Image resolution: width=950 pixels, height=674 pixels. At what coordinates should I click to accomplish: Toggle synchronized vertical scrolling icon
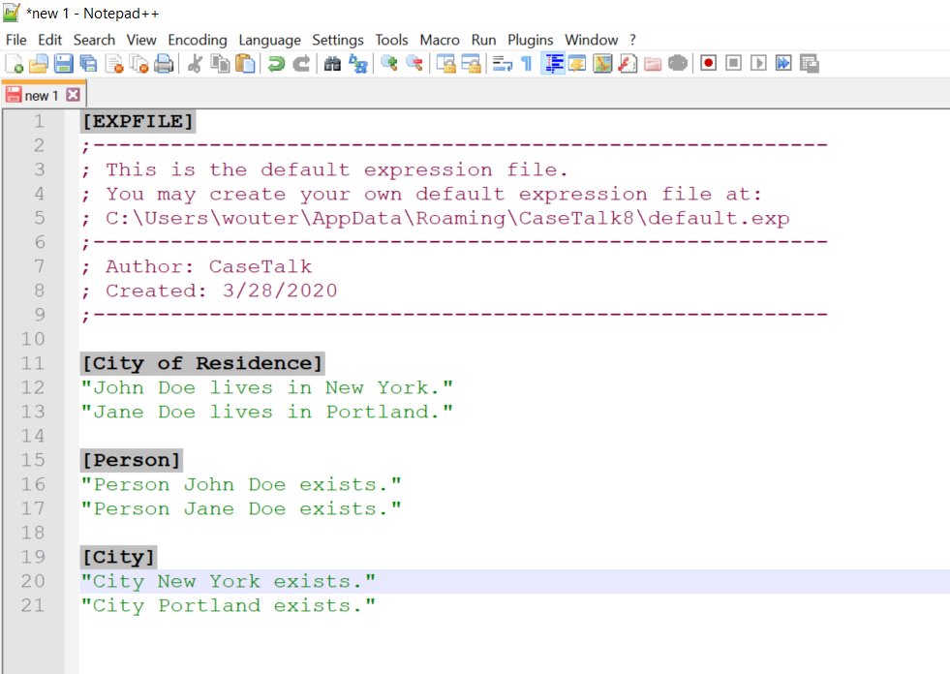point(445,64)
